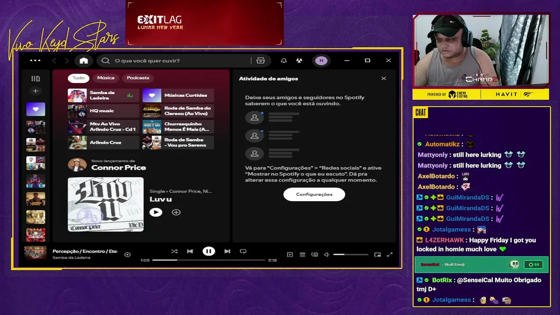Mute the volume speaker icon
560x315 pixels.
point(326,255)
